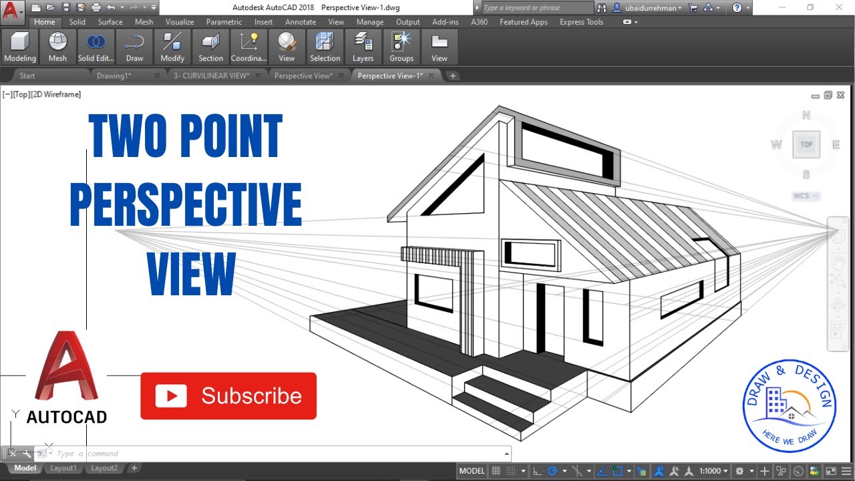The width and height of the screenshot is (855, 481).
Task: Click the Clean Screen icon in status bar
Action: pos(831,471)
